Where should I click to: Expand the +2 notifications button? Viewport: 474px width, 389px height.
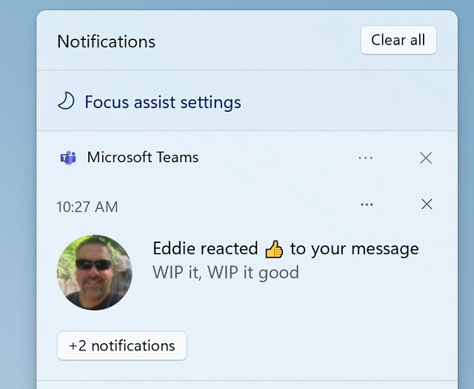(121, 346)
